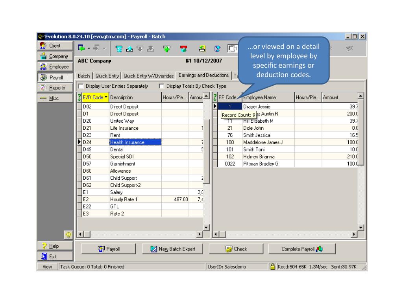The width and height of the screenshot is (403, 302).
Task: Switch to the Quick Entry tab
Action: (x=107, y=76)
